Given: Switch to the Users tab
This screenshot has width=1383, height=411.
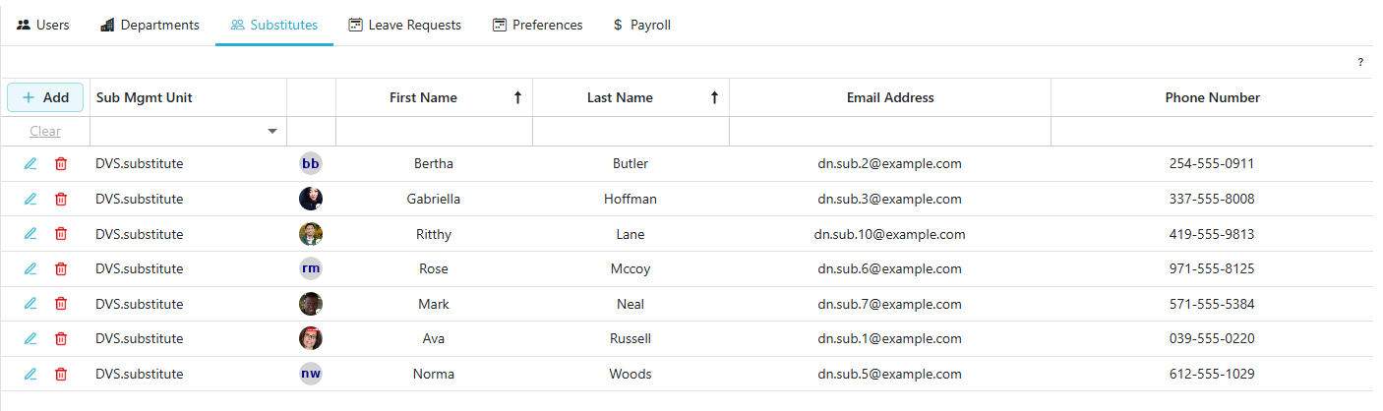Looking at the screenshot, I should [x=43, y=26].
